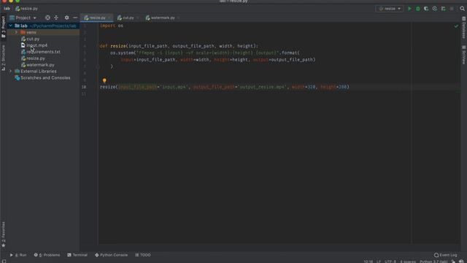Open the Run tool window

tap(18, 255)
